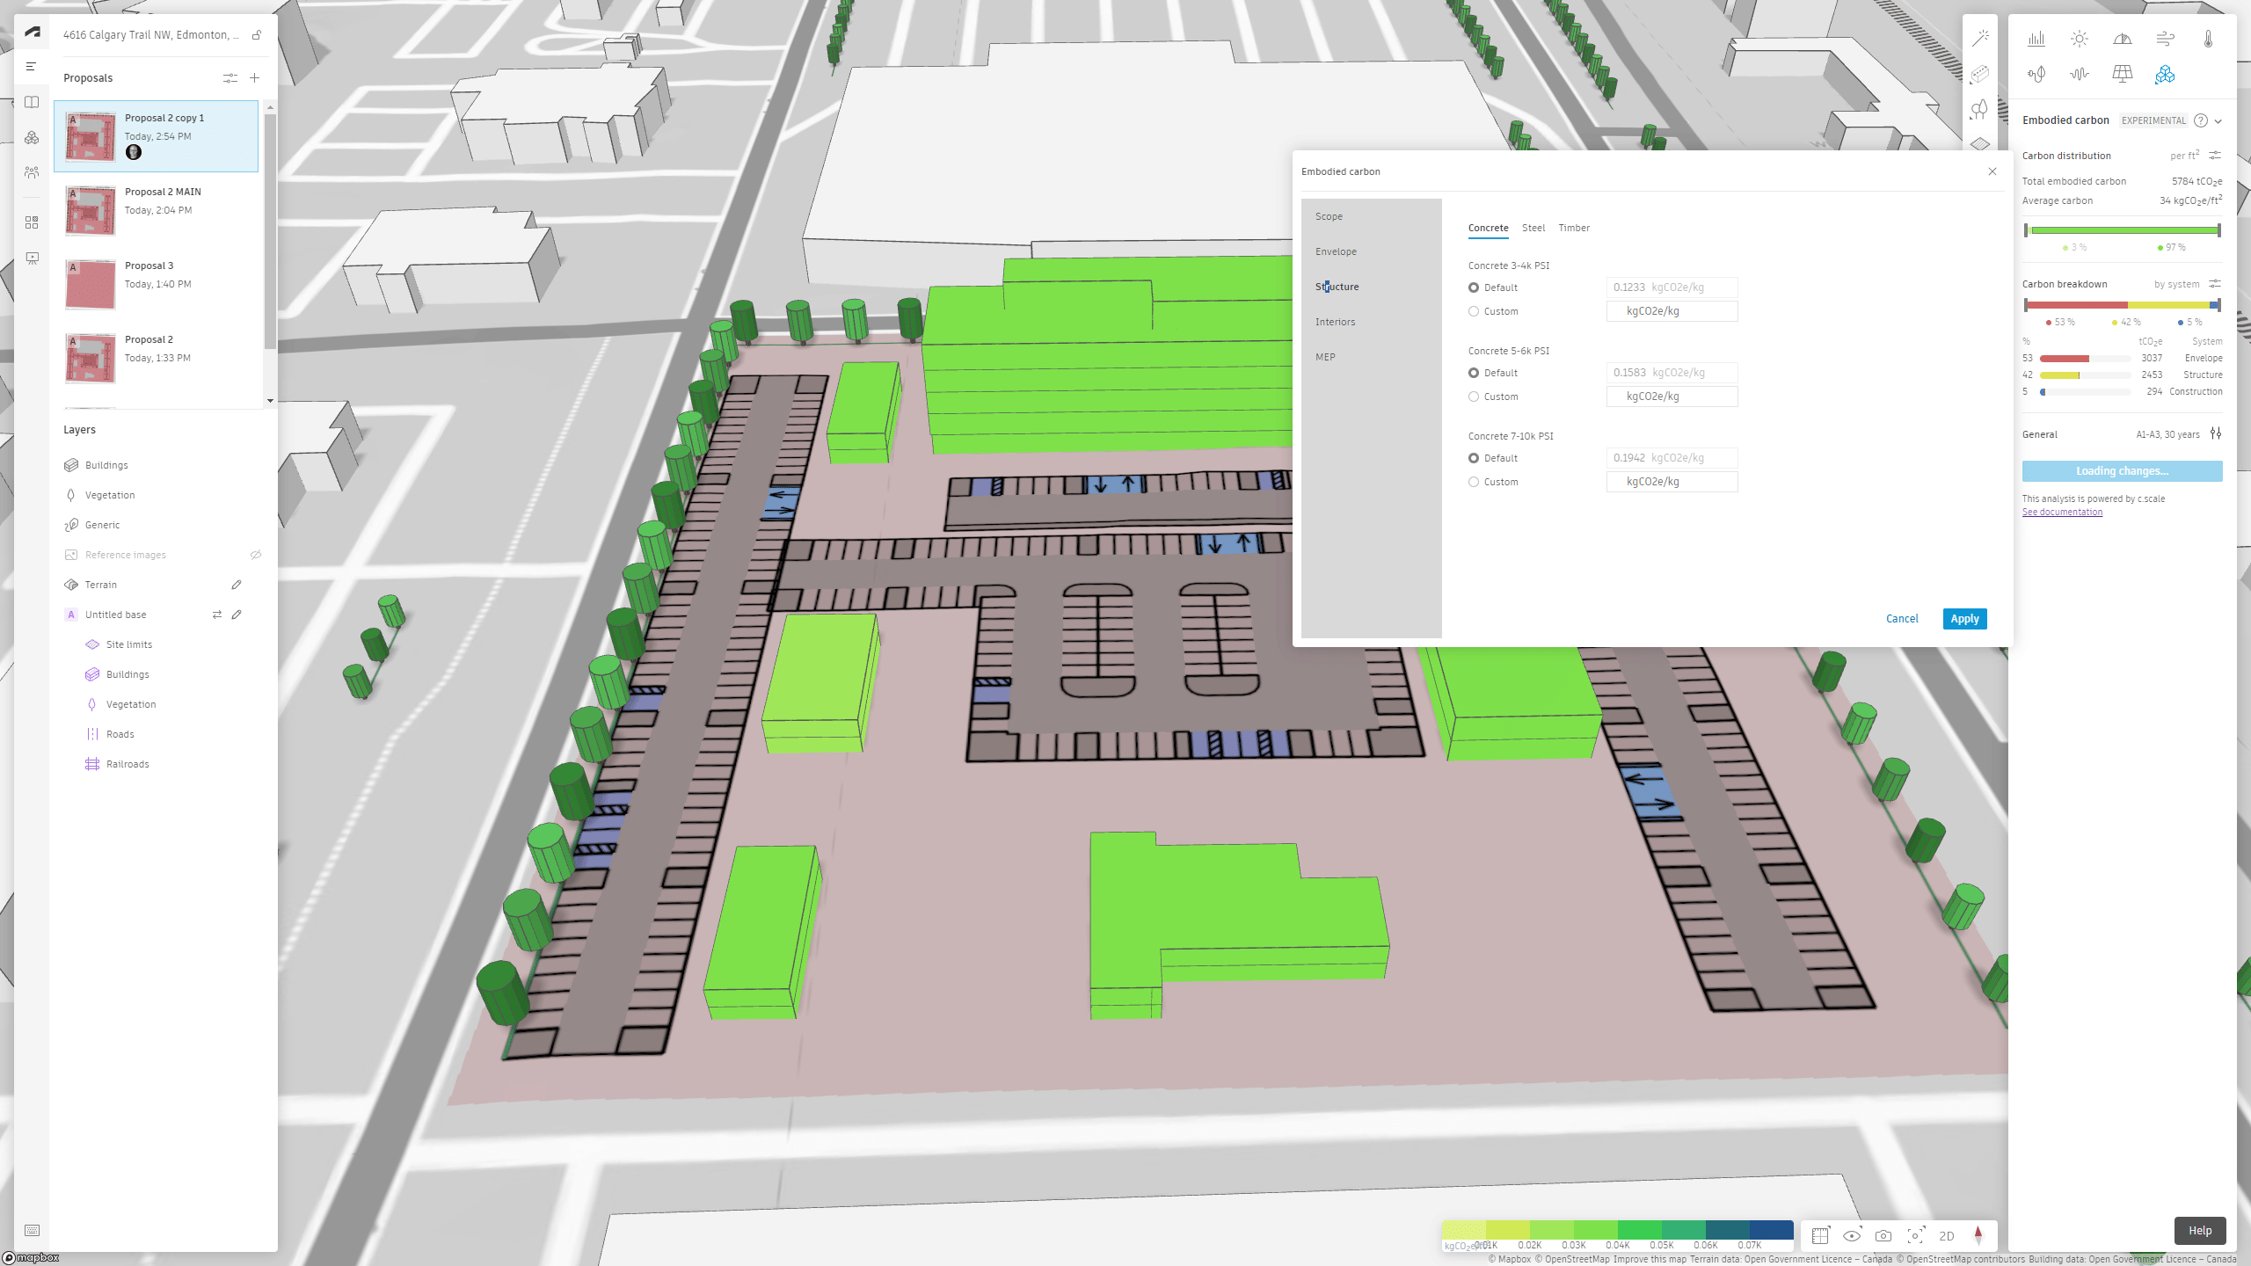Collapse the Embodied carbon panel chevron
This screenshot has width=2251, height=1266.
[x=2218, y=120]
